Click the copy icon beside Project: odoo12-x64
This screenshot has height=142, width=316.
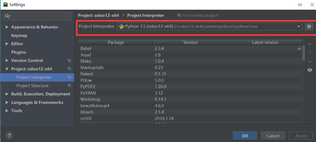coord(69,69)
